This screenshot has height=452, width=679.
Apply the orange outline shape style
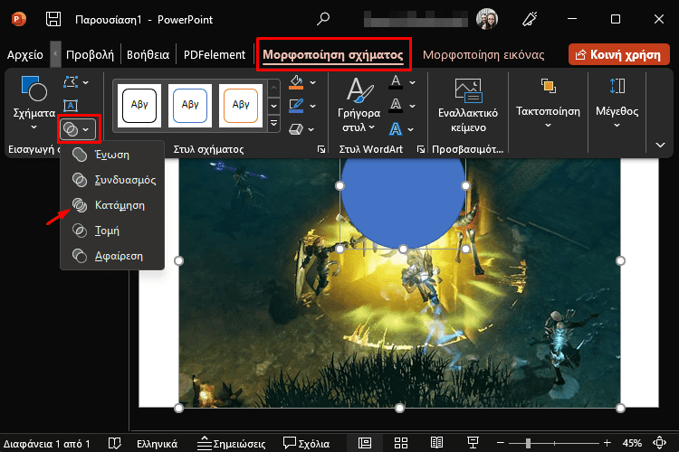[x=241, y=105]
